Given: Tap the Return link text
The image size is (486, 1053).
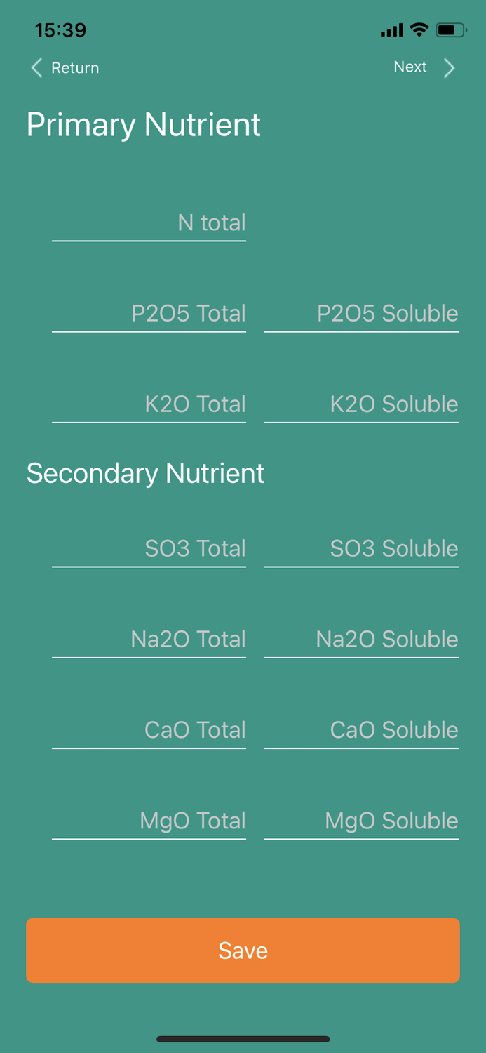Looking at the screenshot, I should [x=75, y=68].
